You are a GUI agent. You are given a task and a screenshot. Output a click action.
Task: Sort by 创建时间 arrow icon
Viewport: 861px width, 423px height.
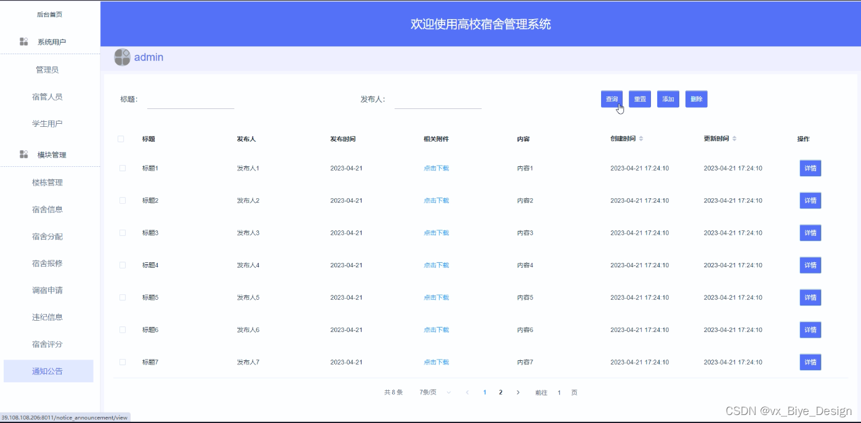click(641, 139)
